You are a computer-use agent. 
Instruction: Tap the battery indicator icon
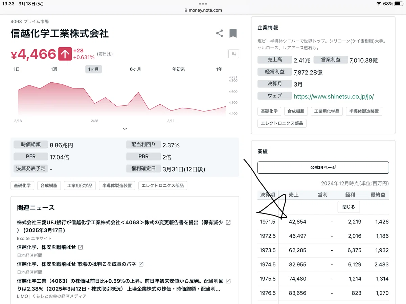pos(399,4)
